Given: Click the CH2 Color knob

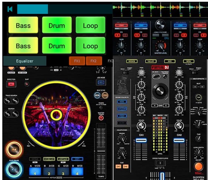Looking at the screenshot, I should [x=179, y=126].
